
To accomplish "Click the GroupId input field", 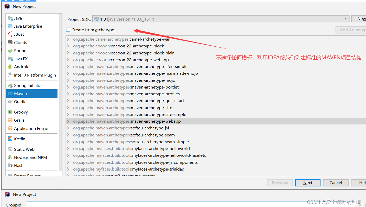I will [x=191, y=205].
